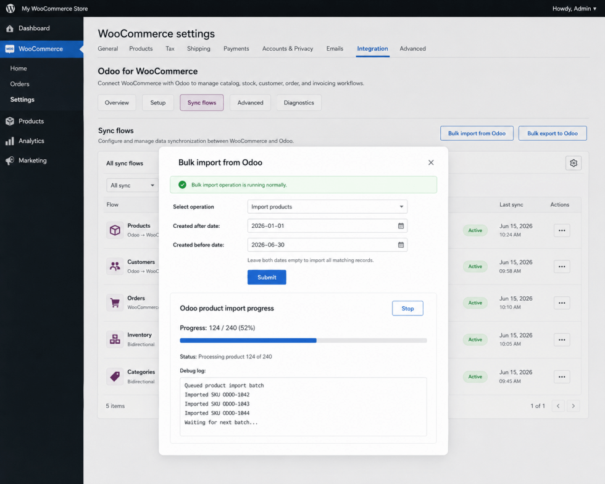The width and height of the screenshot is (605, 484).
Task: Click the Flow column header
Action: coord(112,204)
